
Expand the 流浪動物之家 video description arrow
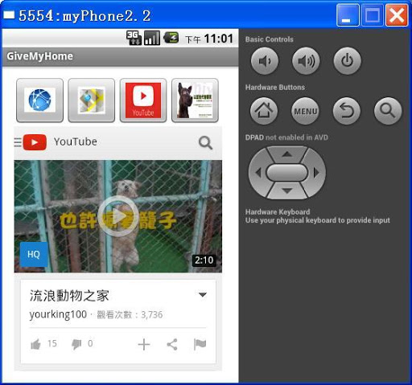click(x=203, y=295)
